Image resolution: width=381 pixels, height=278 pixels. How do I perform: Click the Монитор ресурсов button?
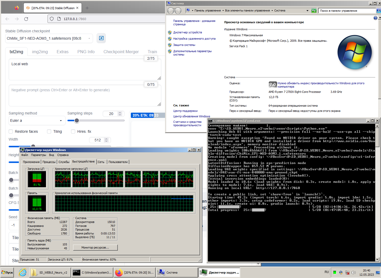pyautogui.click(x=95, y=247)
